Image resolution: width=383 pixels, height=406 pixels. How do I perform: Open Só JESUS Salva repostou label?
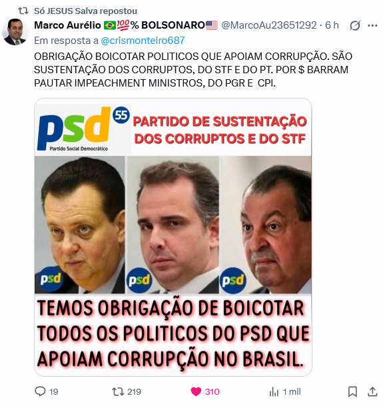tap(85, 11)
